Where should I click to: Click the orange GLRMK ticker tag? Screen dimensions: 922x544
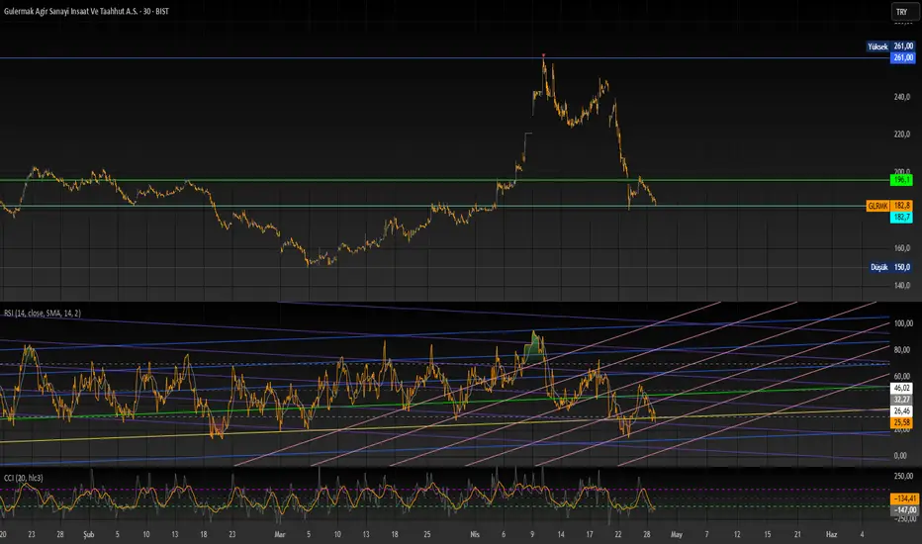point(877,206)
